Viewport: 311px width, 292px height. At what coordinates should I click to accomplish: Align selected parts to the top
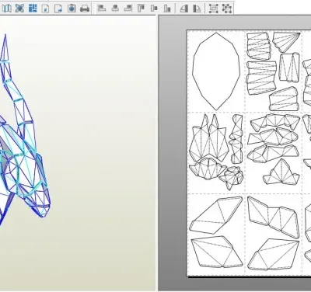[141, 9]
